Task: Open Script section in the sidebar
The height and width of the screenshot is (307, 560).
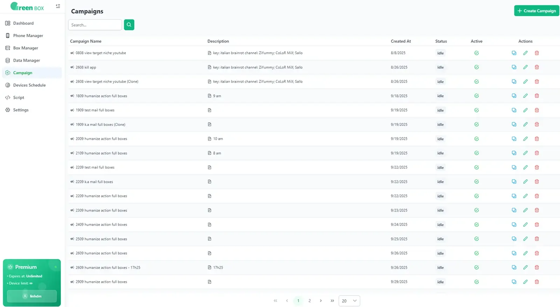Action: coord(32,98)
